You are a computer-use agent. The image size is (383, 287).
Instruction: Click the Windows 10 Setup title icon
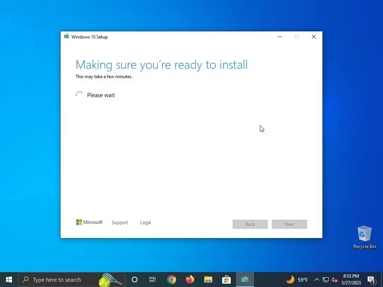tap(67, 36)
